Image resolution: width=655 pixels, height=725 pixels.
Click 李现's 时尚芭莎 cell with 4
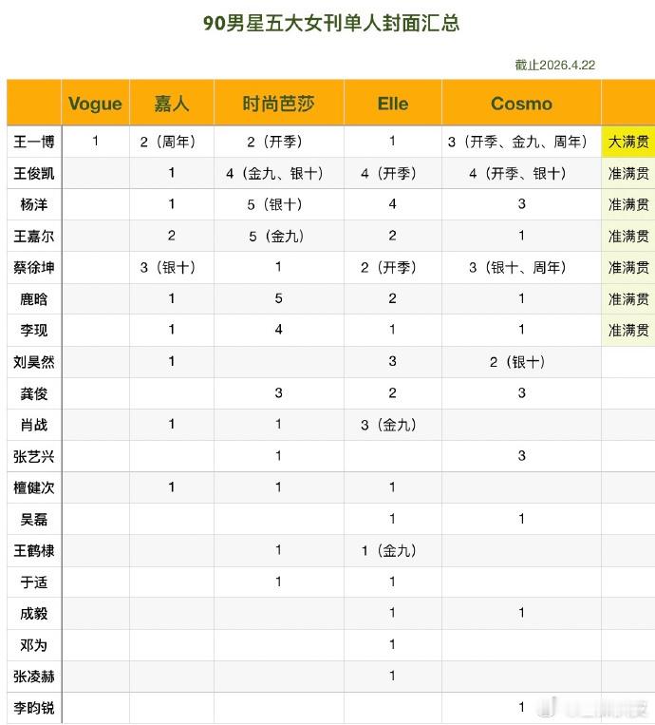[x=278, y=330]
